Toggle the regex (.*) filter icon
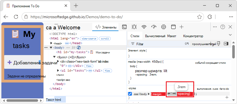This screenshot has height=104, width=237. click(187, 44)
